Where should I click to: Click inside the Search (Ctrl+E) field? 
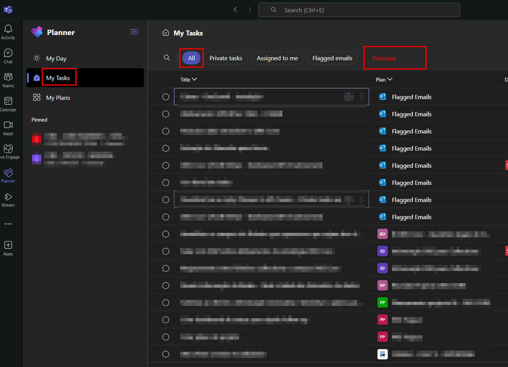pyautogui.click(x=359, y=10)
